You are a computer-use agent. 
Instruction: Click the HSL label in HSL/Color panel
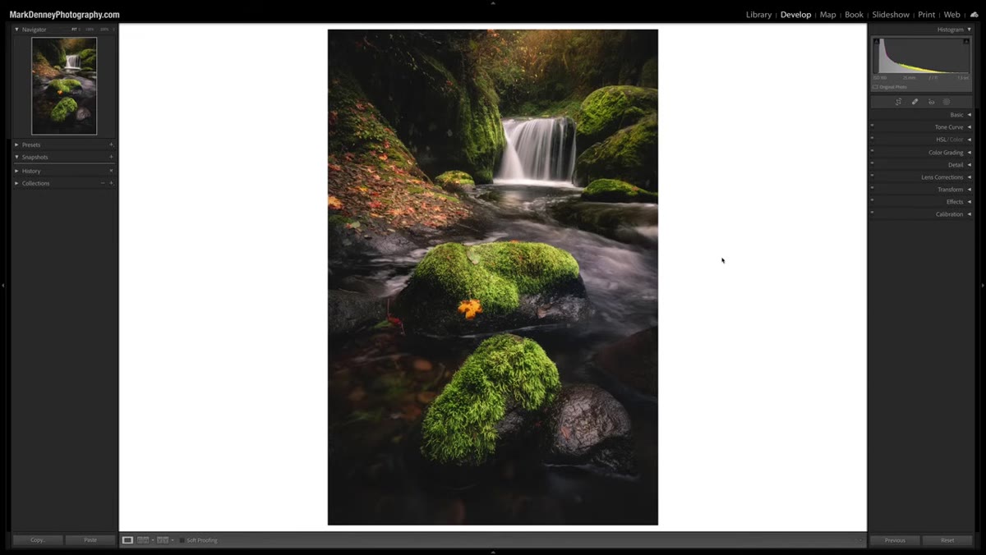click(x=941, y=140)
